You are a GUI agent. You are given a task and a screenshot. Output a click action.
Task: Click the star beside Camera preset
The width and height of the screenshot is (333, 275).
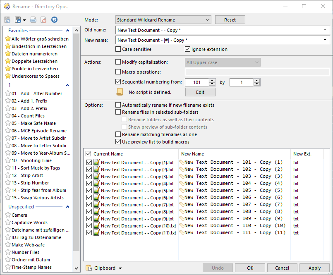8,215
